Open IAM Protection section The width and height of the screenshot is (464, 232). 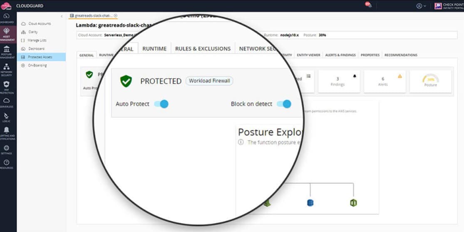(x=6, y=88)
